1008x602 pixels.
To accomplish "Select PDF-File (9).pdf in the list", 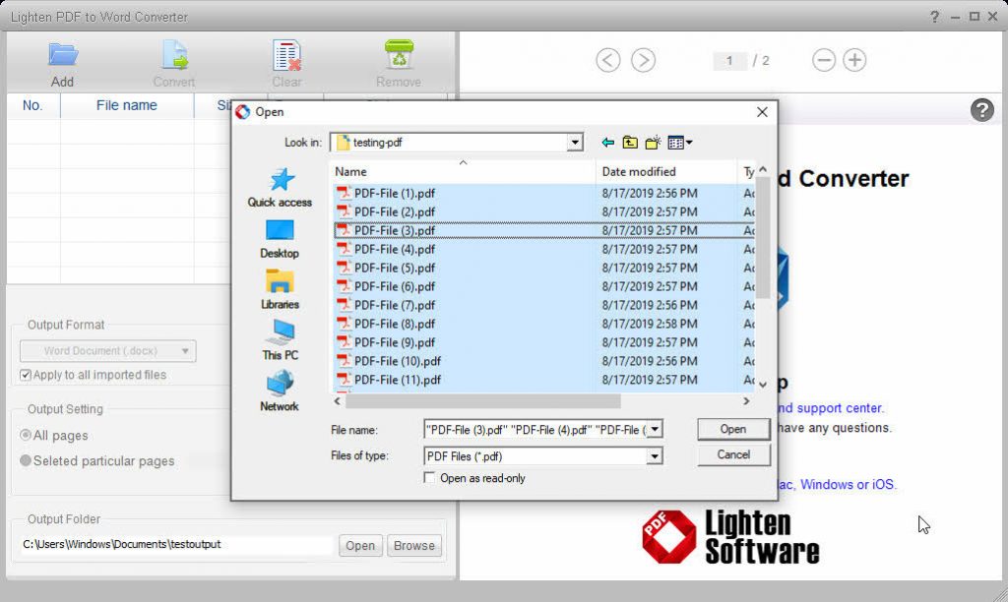I will [x=394, y=342].
